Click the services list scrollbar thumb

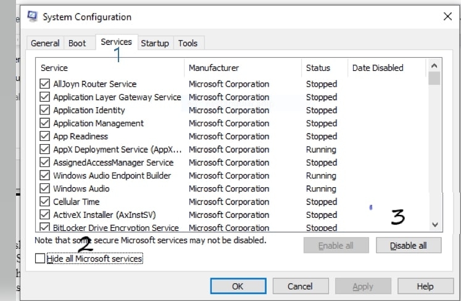[x=434, y=79]
